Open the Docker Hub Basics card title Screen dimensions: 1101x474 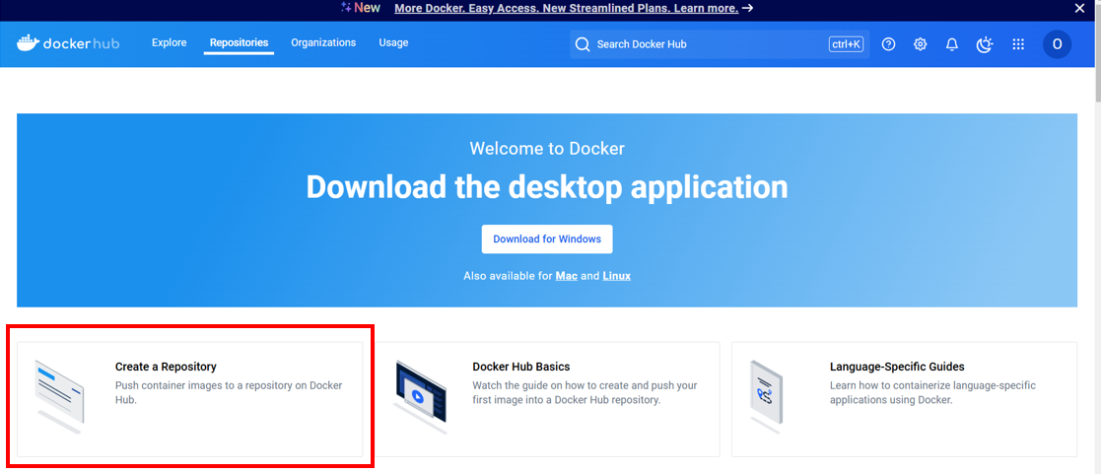point(521,367)
